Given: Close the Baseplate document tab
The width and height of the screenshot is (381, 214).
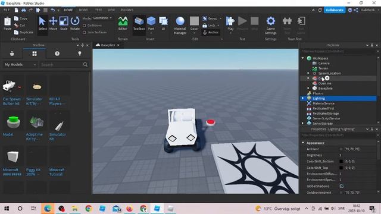Looking at the screenshot, I should (118, 45).
